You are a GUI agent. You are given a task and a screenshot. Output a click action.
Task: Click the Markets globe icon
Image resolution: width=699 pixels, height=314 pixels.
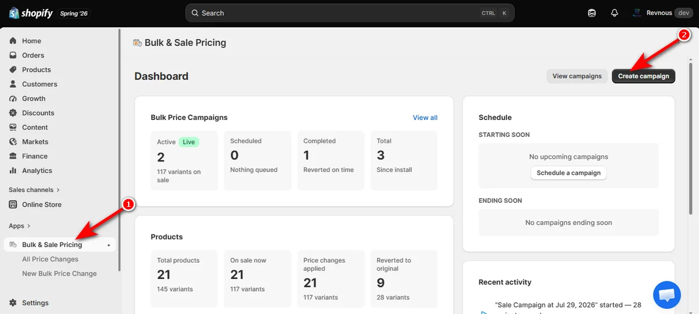[x=13, y=142]
